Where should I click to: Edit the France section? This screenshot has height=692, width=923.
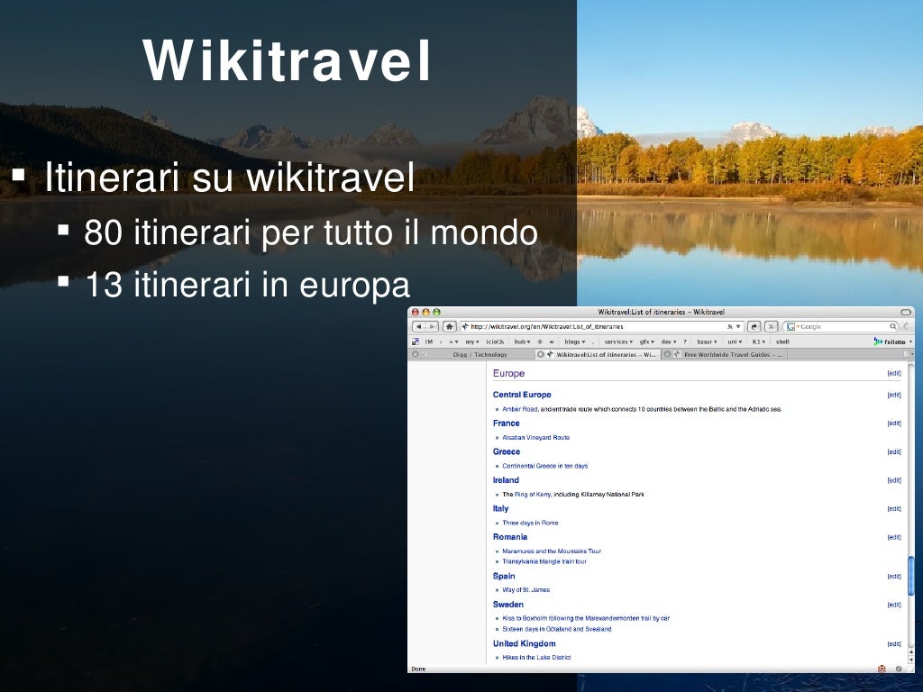pos(894,423)
